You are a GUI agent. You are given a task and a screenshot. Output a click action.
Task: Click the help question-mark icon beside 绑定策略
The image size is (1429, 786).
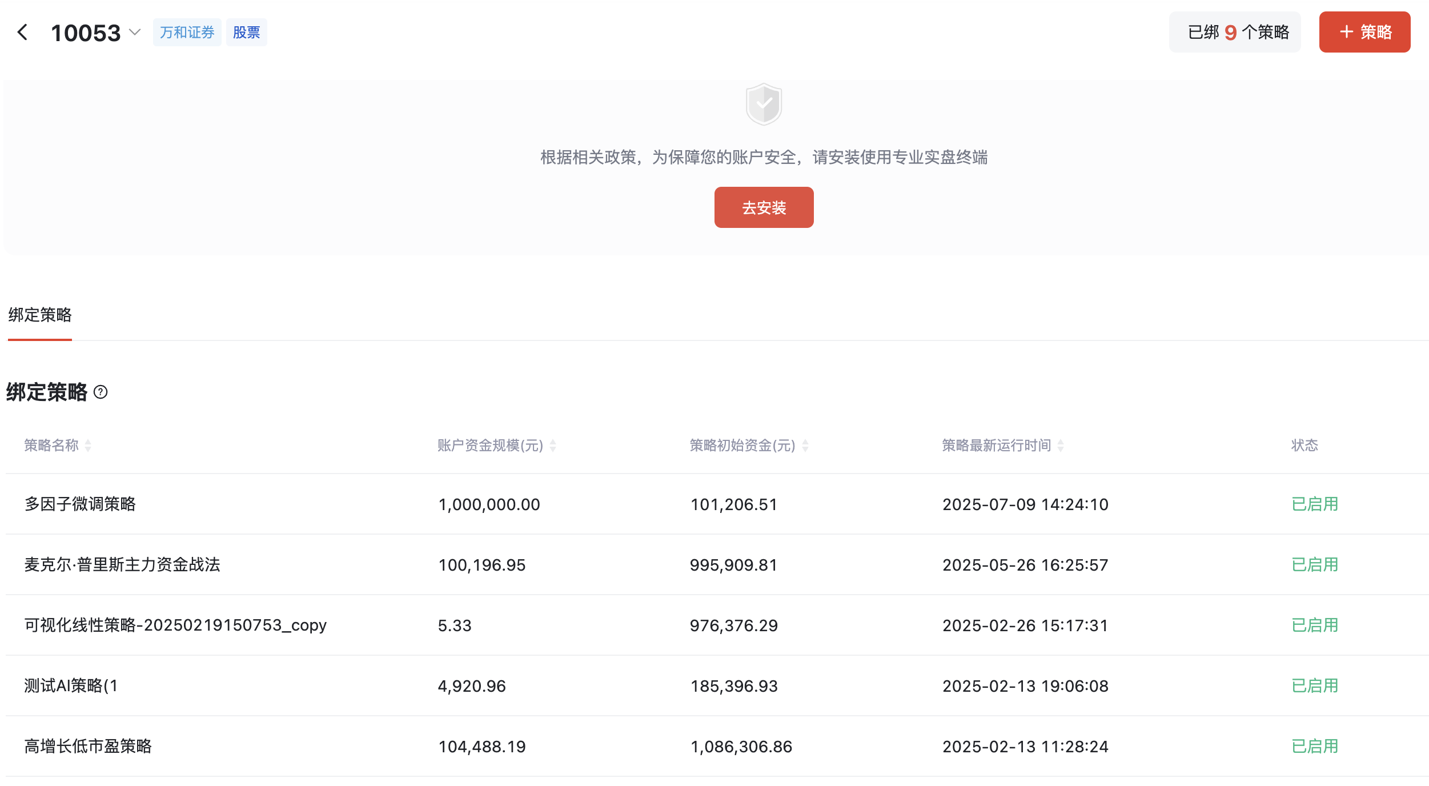coord(101,392)
